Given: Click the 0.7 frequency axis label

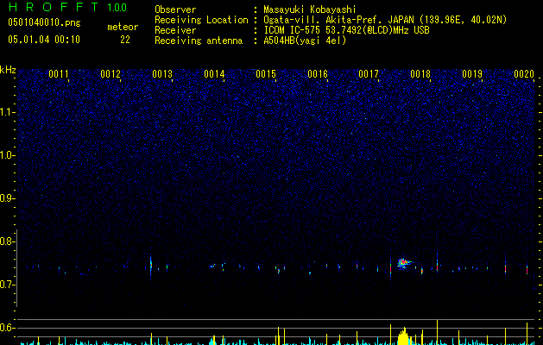Looking at the screenshot, I should pos(6,285).
